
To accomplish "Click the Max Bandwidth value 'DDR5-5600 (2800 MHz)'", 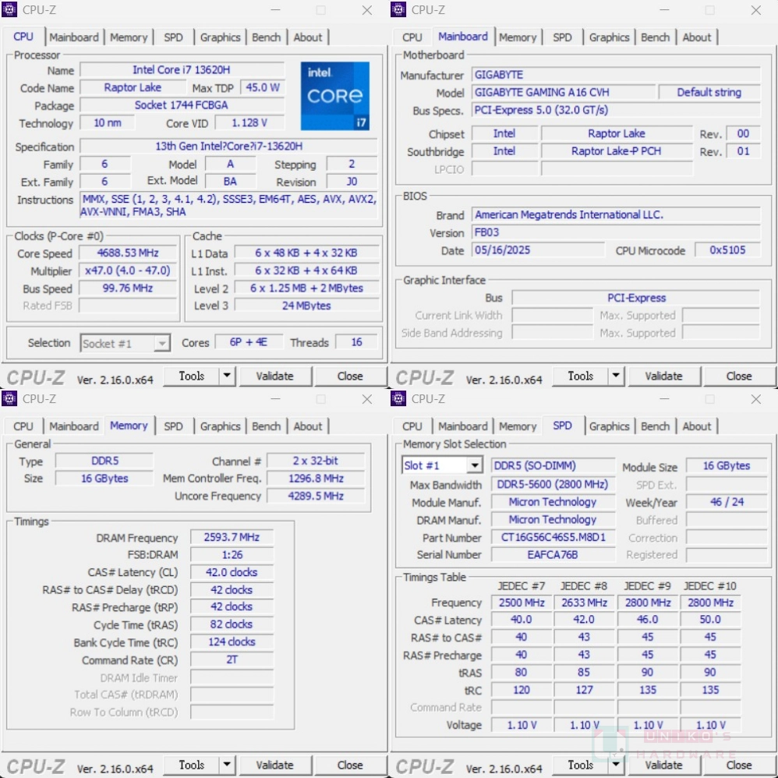I will tap(553, 484).
